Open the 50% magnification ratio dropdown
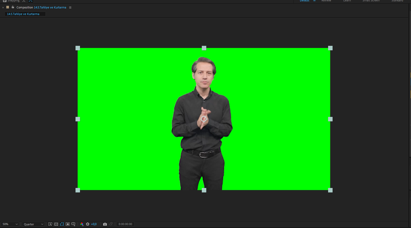Viewport: 411px width, 228px height. pos(10,224)
